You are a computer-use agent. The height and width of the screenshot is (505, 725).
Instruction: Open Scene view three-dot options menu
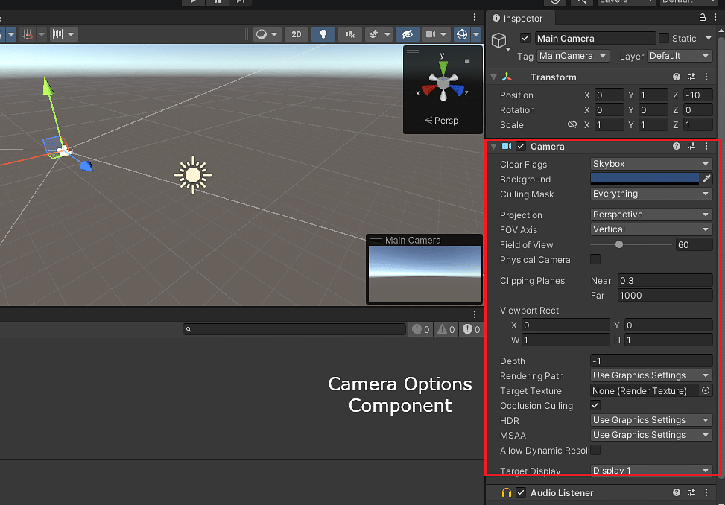(x=475, y=18)
